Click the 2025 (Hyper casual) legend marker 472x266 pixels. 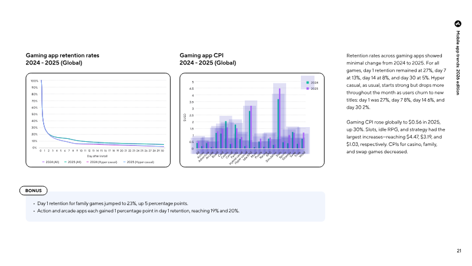point(123,161)
